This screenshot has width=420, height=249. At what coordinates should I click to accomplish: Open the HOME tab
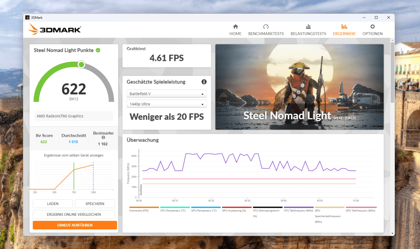tap(235, 30)
